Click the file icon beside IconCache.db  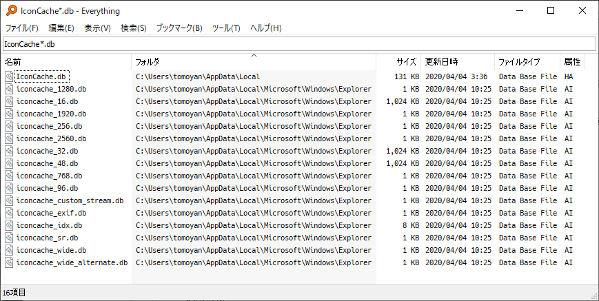coord(9,76)
